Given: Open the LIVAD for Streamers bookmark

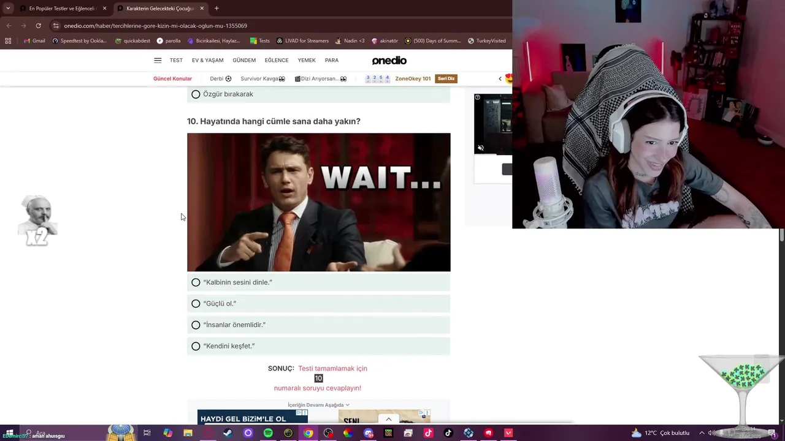Looking at the screenshot, I should [x=302, y=41].
